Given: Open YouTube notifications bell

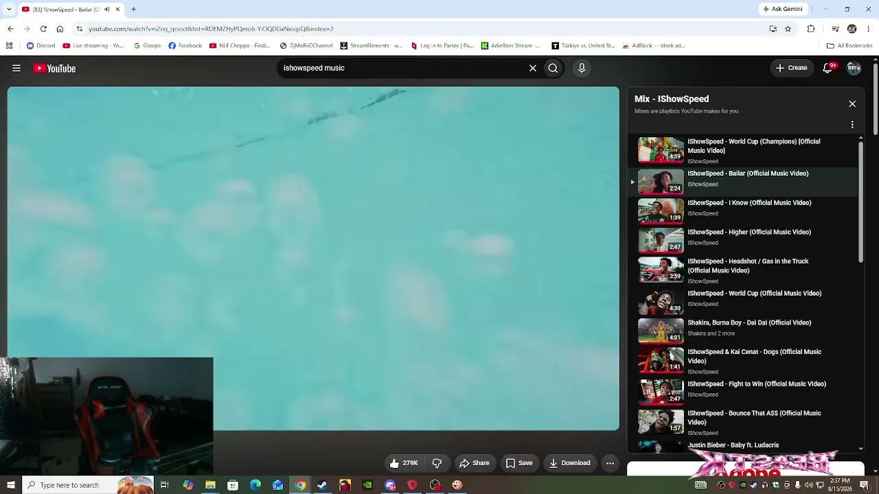Looking at the screenshot, I should point(828,68).
